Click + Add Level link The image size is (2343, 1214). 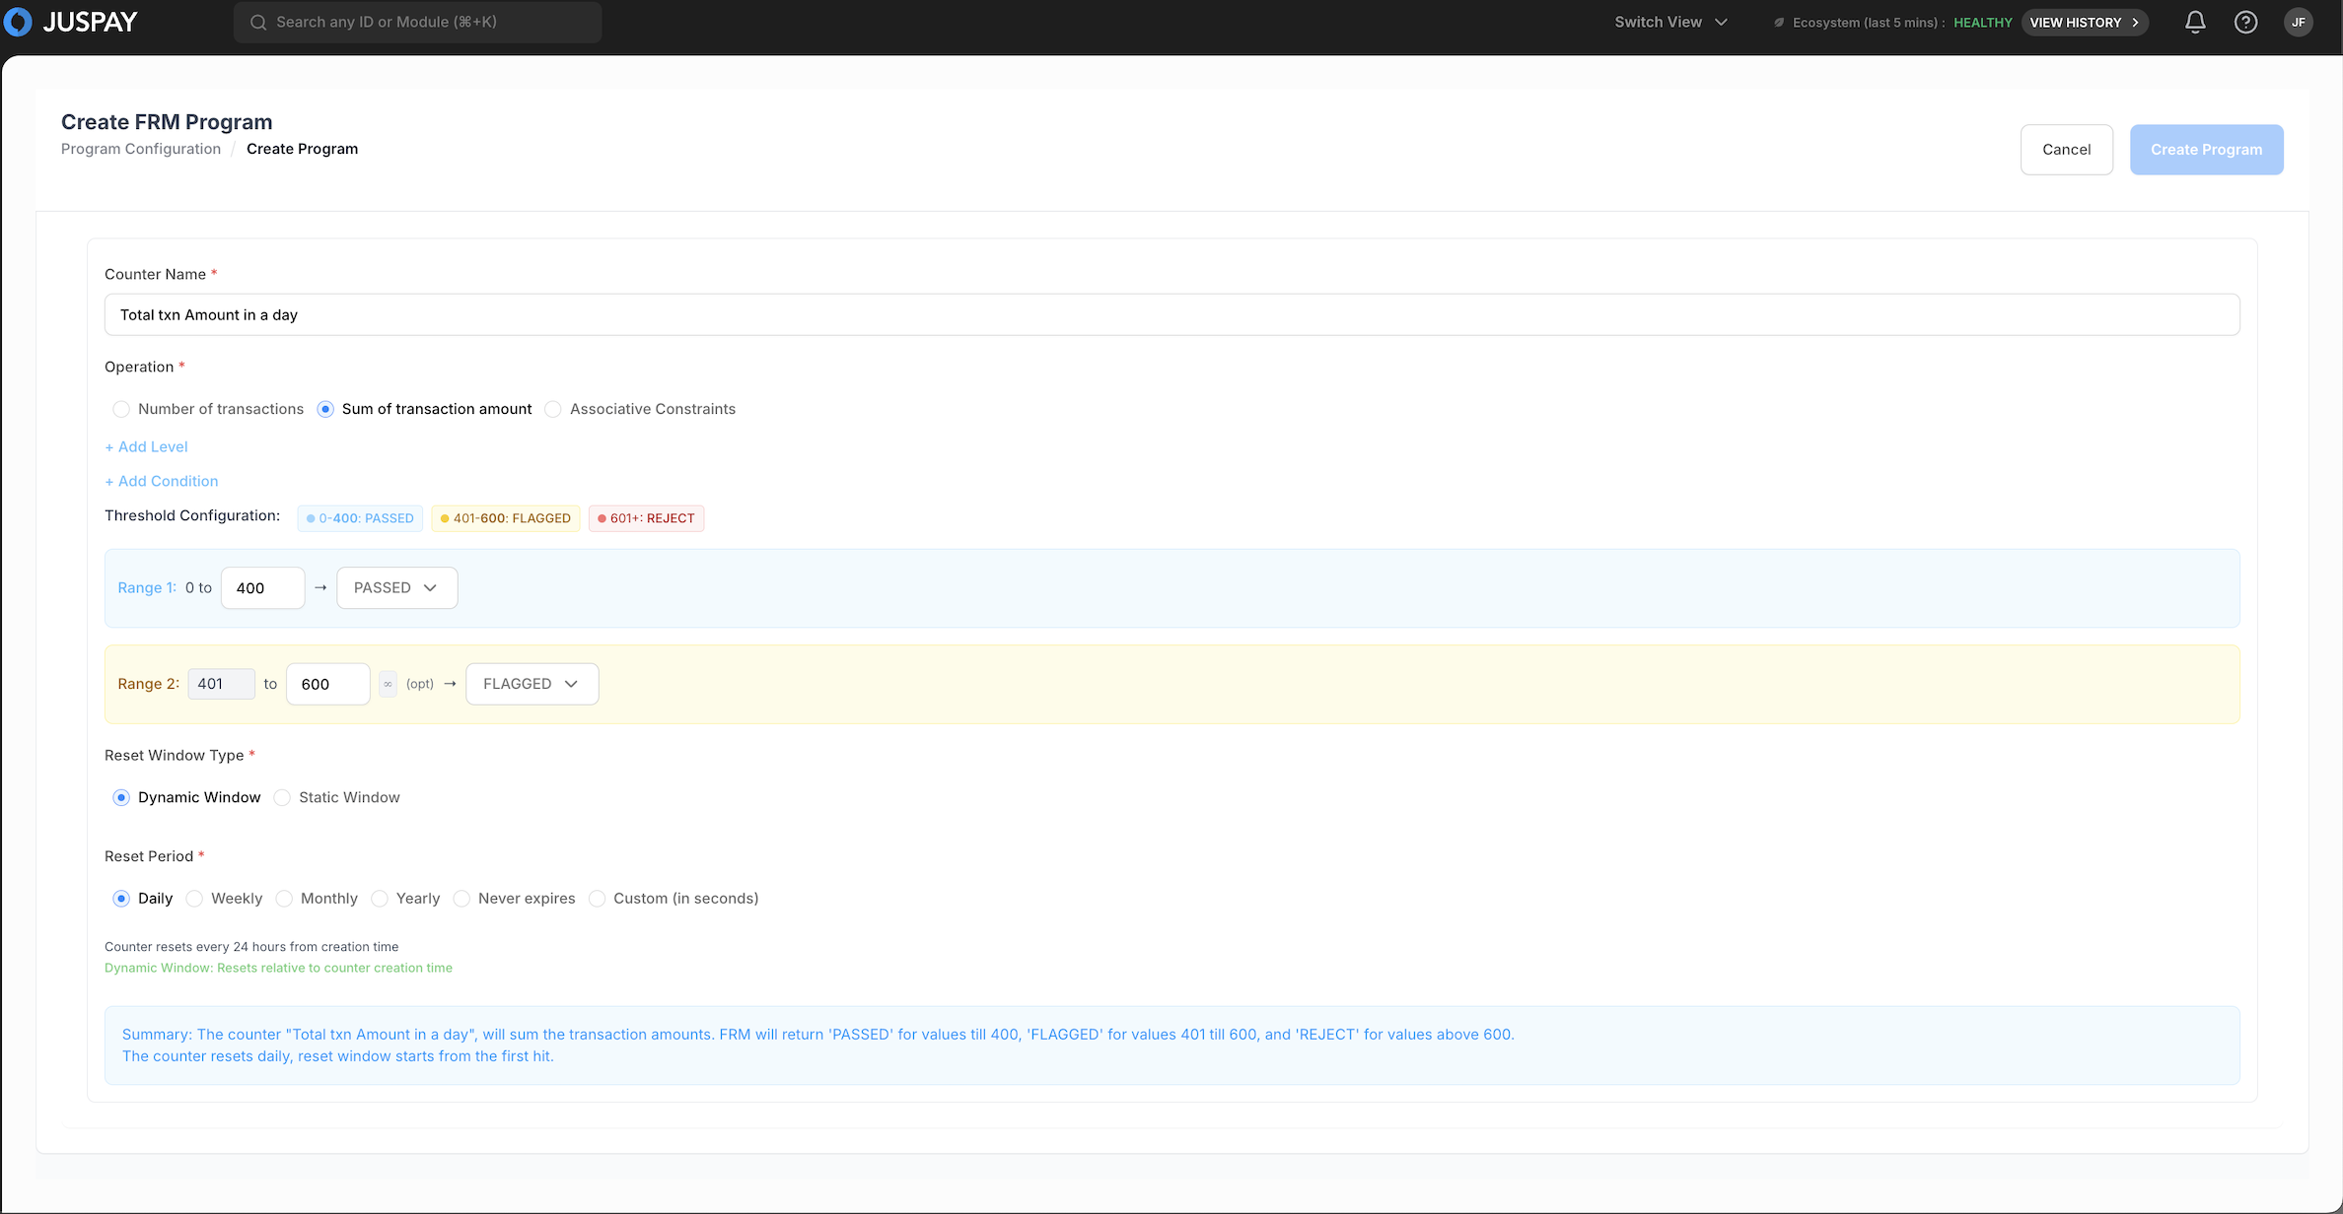146,446
